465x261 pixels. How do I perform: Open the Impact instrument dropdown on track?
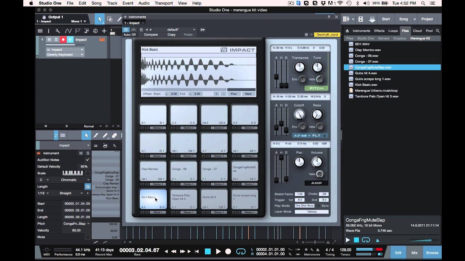click(x=65, y=50)
